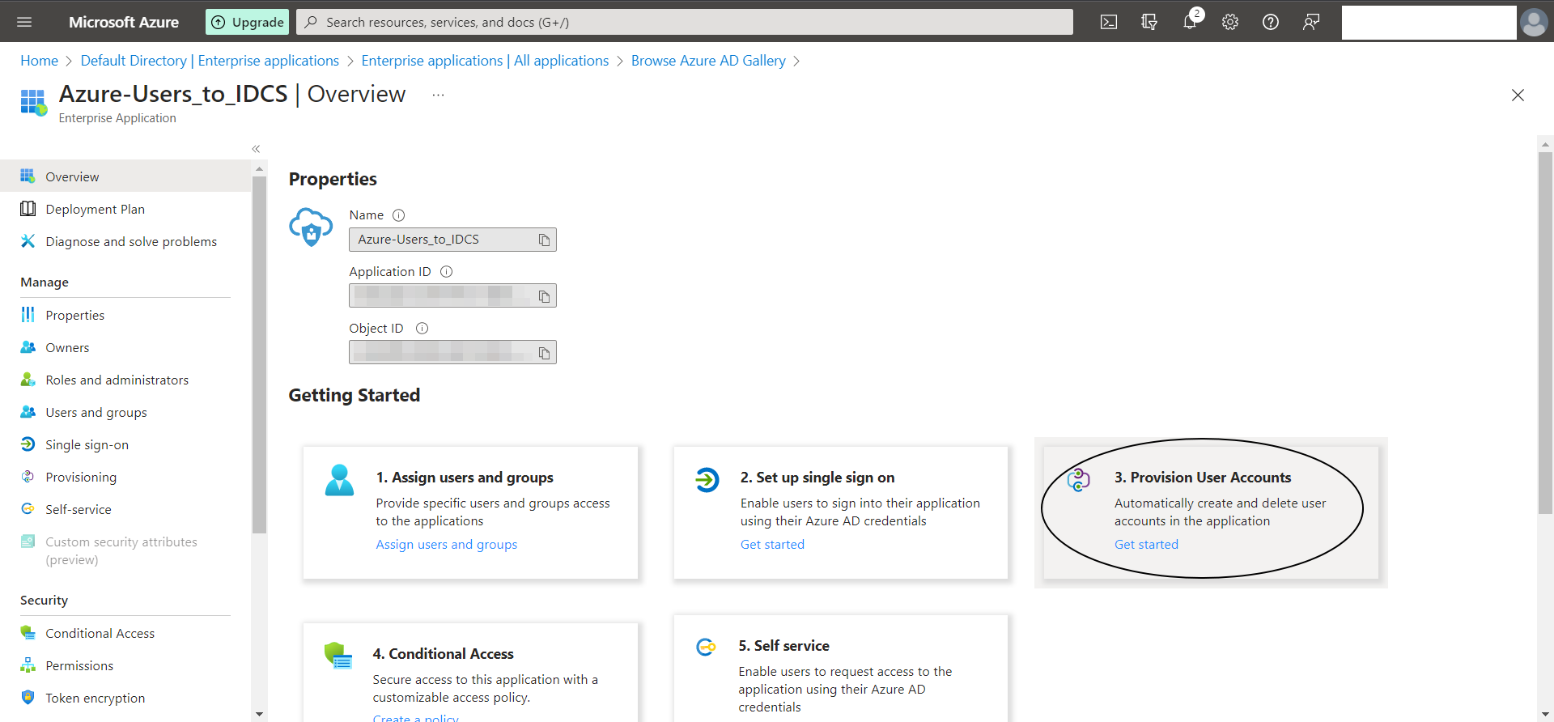Click the single sign on card icon
The height and width of the screenshot is (722, 1554).
(x=707, y=479)
